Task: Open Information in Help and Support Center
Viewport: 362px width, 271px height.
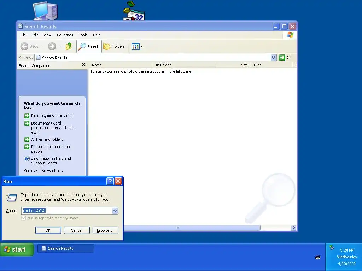Action: (x=51, y=161)
